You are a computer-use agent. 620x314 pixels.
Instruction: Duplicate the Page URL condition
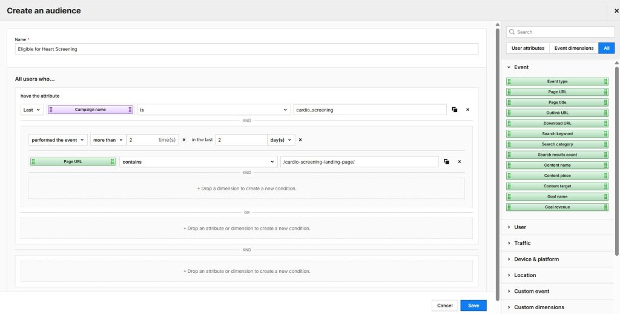click(446, 162)
